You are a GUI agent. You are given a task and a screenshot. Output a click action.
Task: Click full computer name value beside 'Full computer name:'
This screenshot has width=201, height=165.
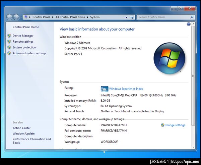[x=114, y=130]
